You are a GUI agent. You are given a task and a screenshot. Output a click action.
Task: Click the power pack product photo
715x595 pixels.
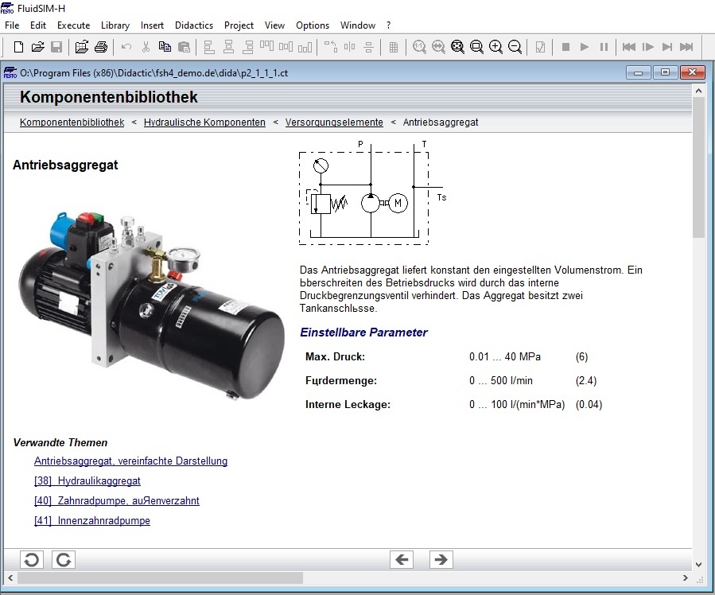[x=151, y=306]
